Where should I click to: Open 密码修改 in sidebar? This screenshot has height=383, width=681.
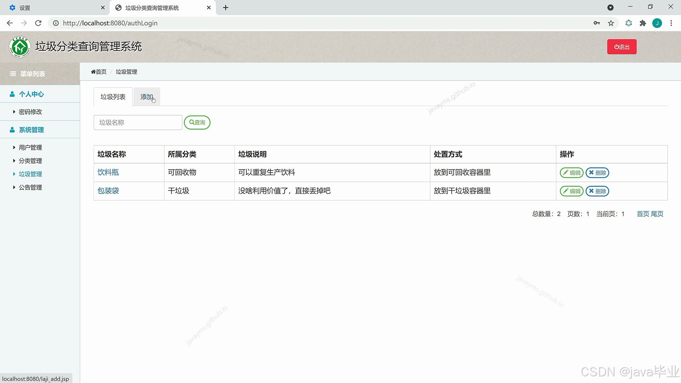click(x=30, y=112)
